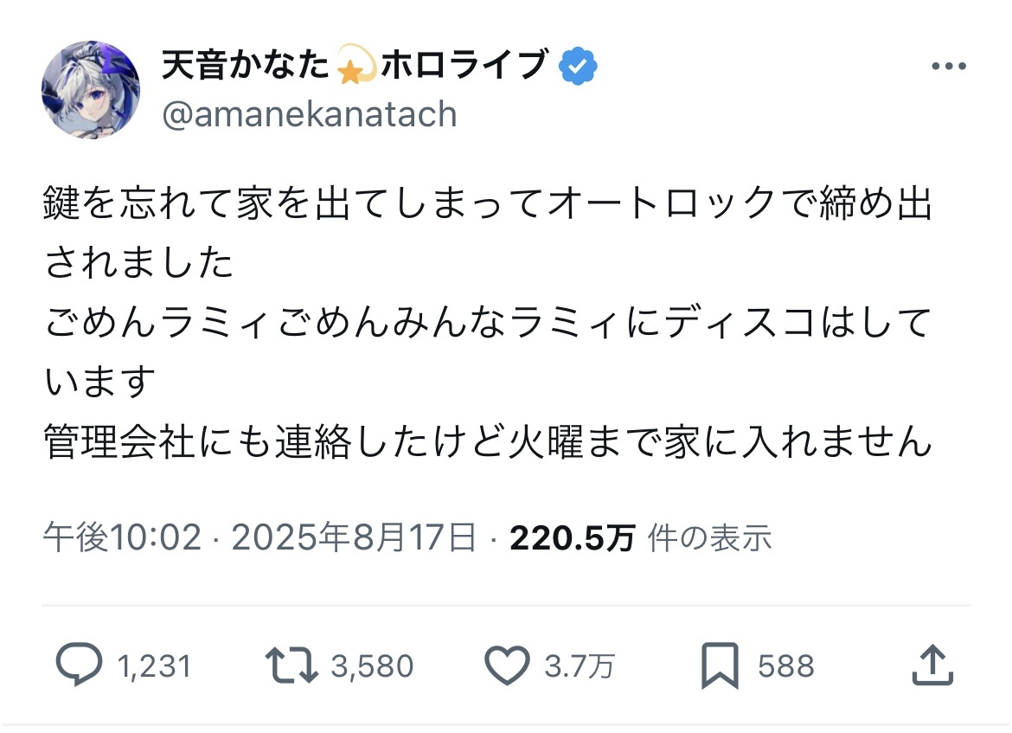Click the reply count 1,231
The image size is (1012, 733).
point(153,666)
